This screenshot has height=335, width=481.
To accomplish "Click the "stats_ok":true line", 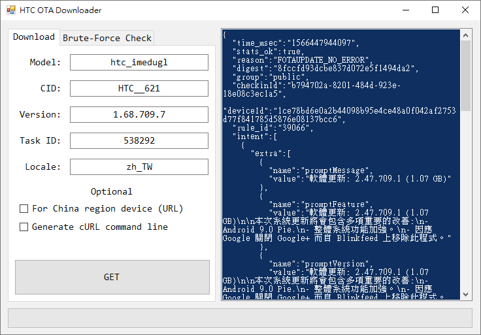I will (268, 52).
